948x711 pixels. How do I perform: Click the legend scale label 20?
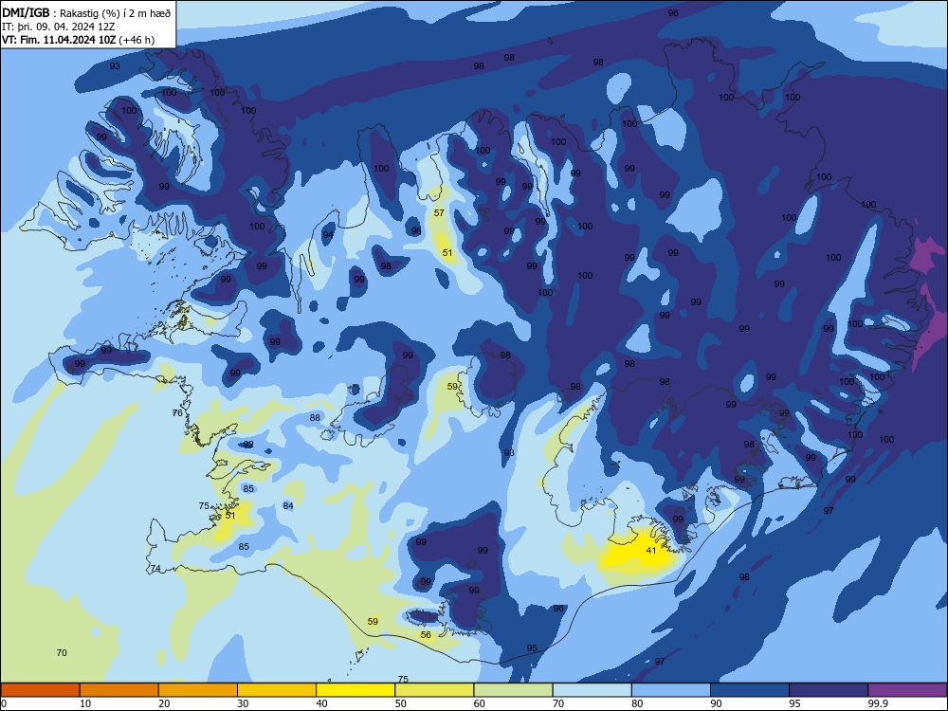[164, 703]
